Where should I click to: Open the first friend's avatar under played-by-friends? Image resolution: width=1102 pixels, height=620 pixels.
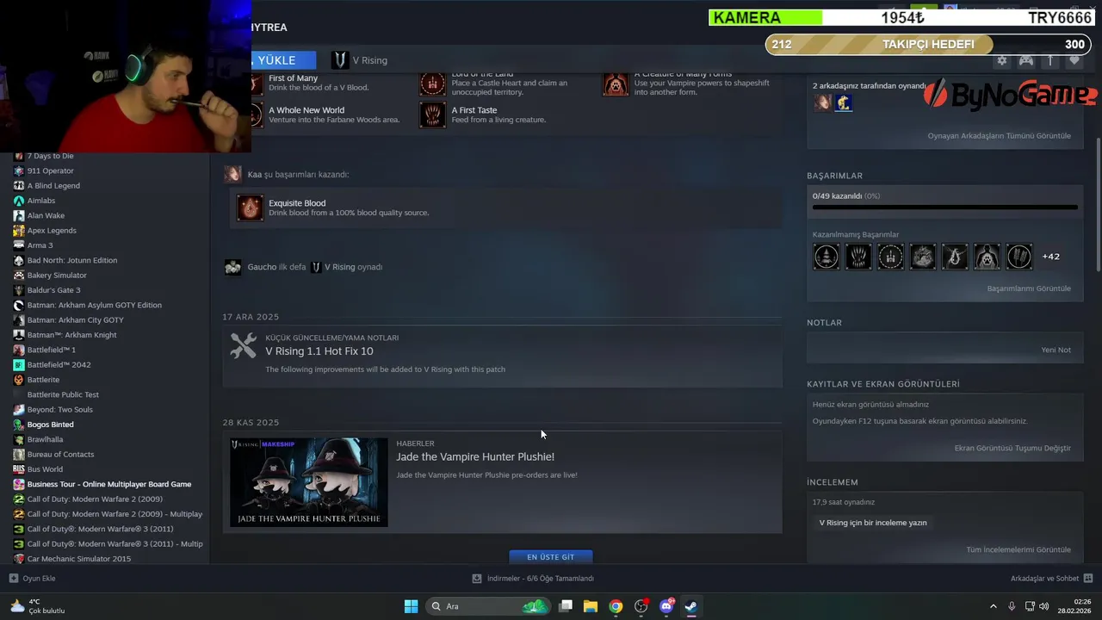[823, 102]
